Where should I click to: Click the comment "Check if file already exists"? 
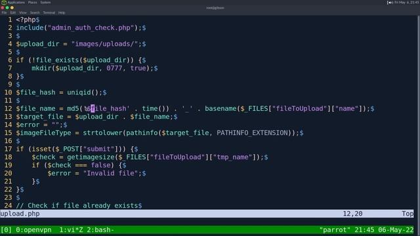pos(79,205)
